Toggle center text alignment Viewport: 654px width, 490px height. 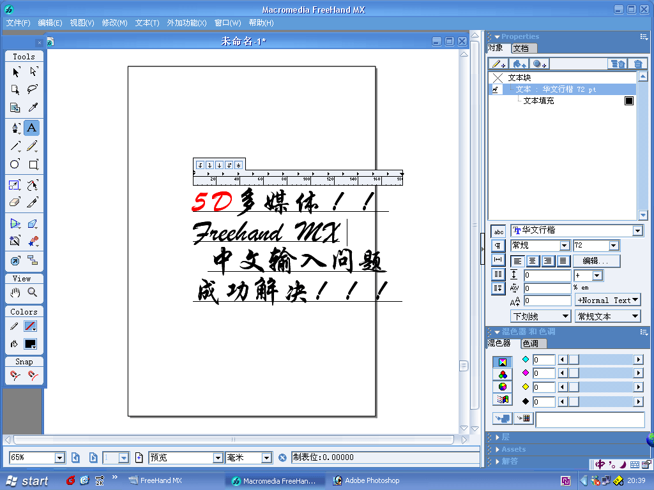(x=532, y=261)
